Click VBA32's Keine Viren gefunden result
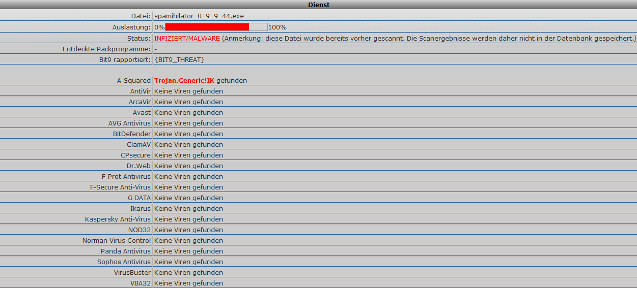637x288 pixels. click(x=188, y=283)
